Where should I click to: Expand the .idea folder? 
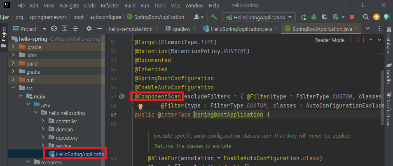click(13, 55)
